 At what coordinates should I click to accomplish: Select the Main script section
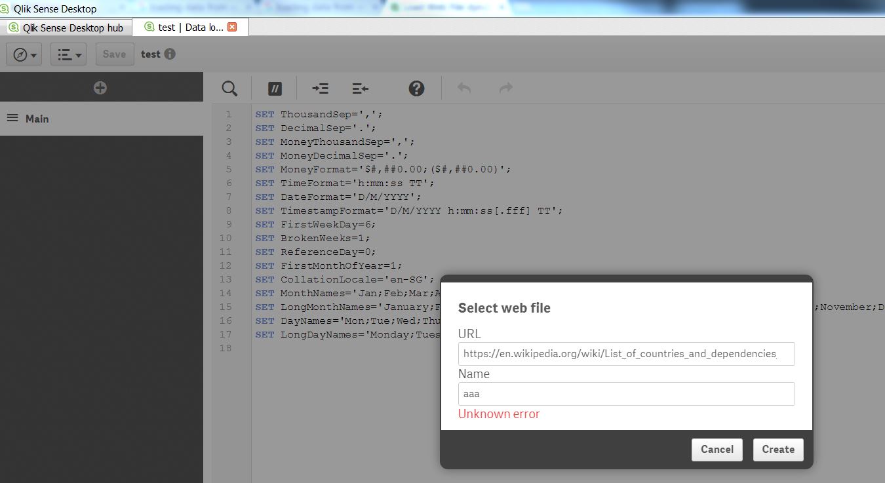[102, 119]
